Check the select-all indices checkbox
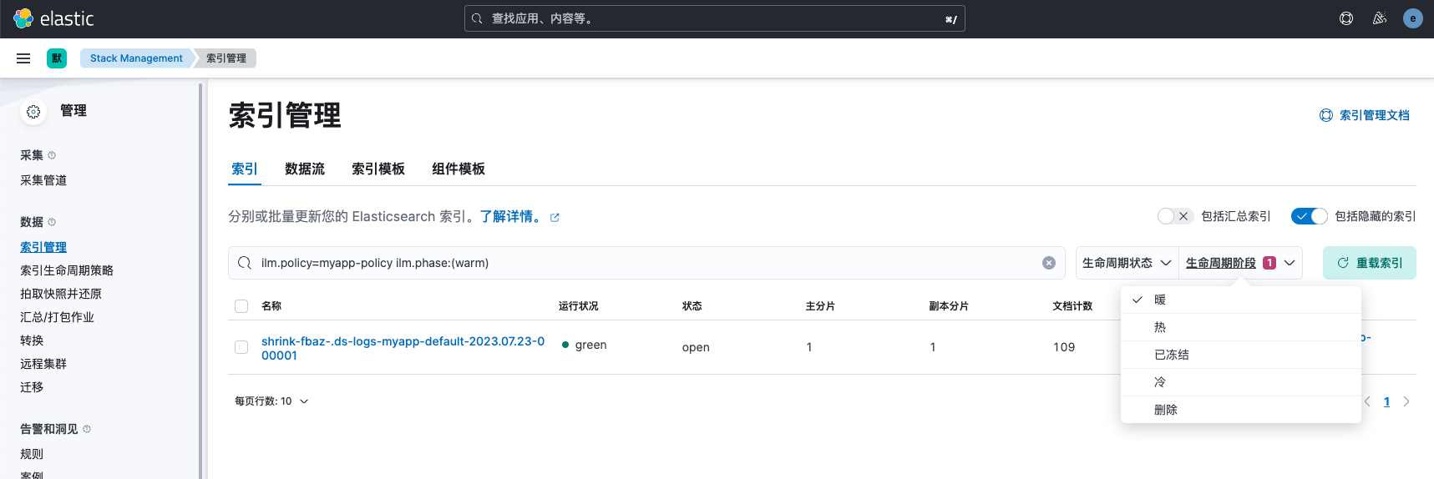 pos(241,306)
